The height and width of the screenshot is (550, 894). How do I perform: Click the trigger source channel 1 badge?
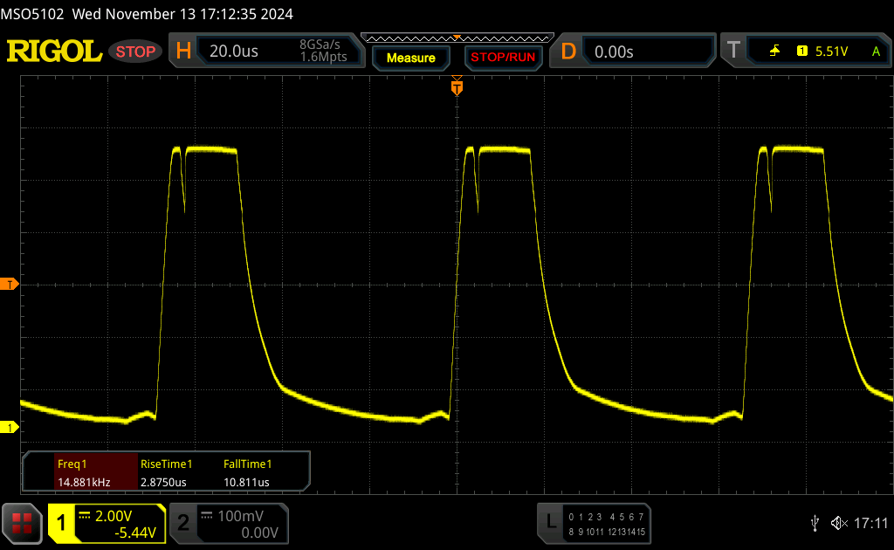tap(802, 52)
